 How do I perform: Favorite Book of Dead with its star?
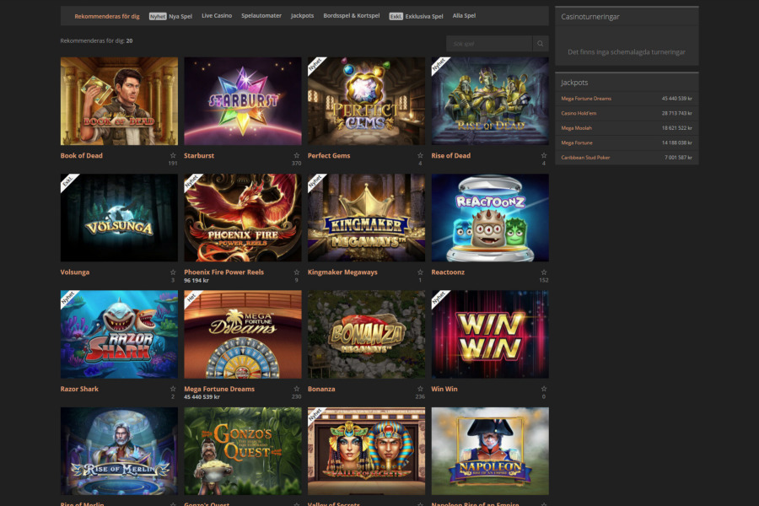point(173,155)
